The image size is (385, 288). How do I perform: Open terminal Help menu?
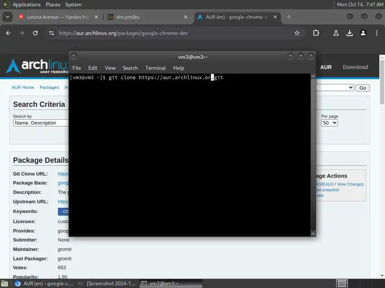pyautogui.click(x=179, y=68)
